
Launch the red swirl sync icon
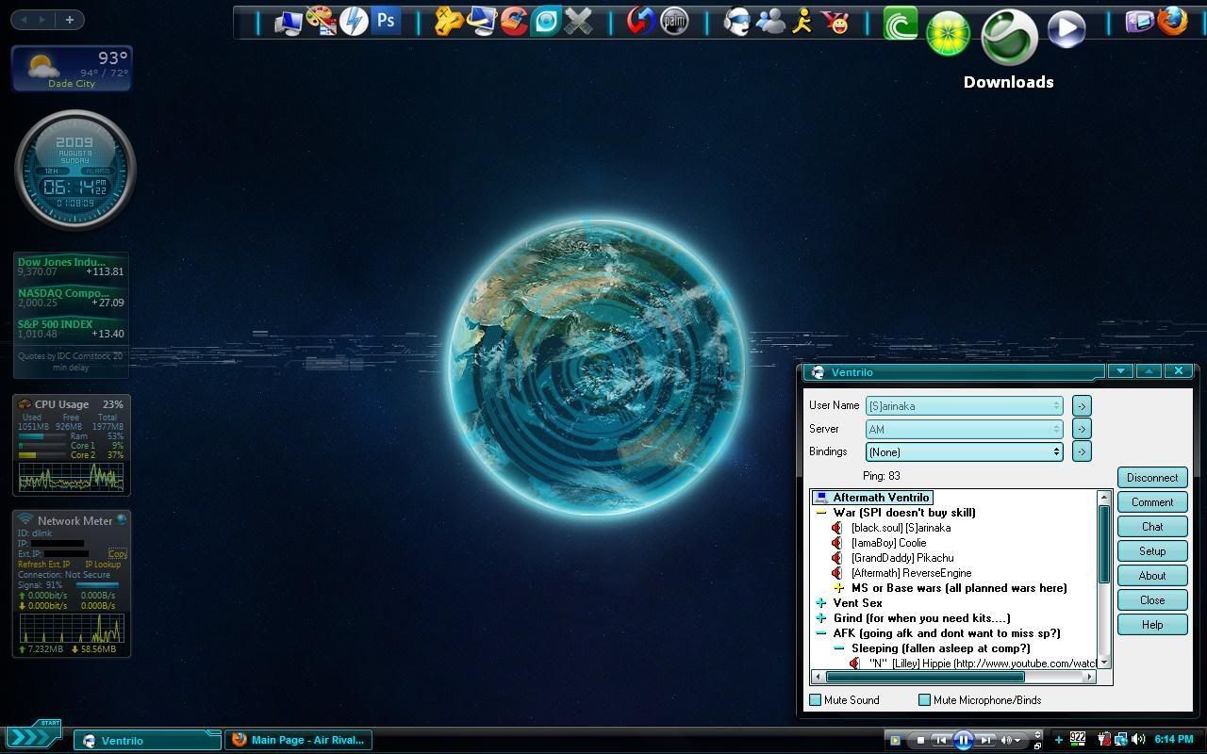[x=641, y=21]
